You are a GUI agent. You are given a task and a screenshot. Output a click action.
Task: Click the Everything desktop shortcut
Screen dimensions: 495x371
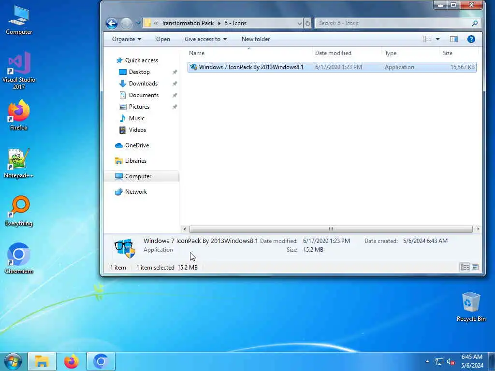click(19, 211)
